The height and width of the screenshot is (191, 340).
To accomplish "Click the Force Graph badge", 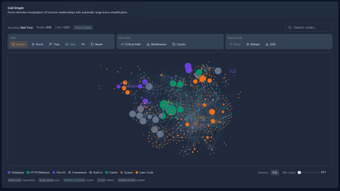I will (83, 27).
